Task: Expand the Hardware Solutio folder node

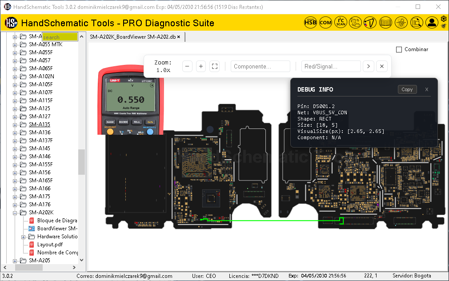Action: coord(24,237)
